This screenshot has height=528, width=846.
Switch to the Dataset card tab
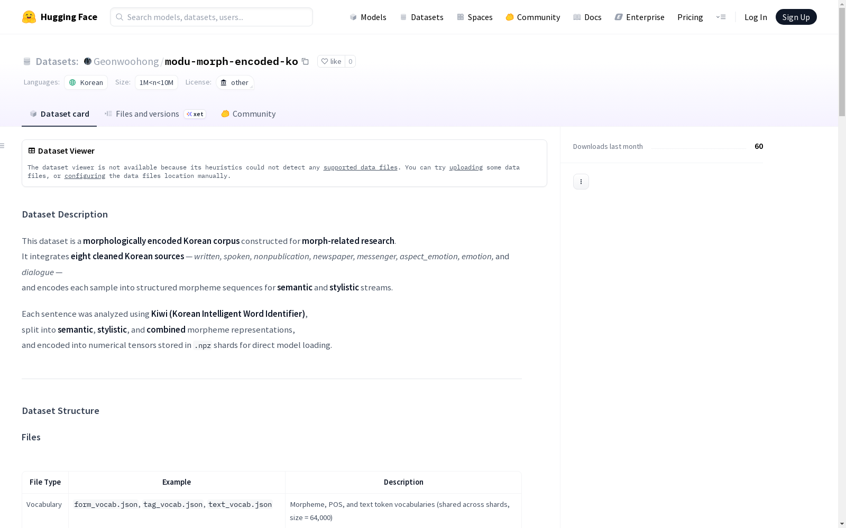pyautogui.click(x=59, y=114)
